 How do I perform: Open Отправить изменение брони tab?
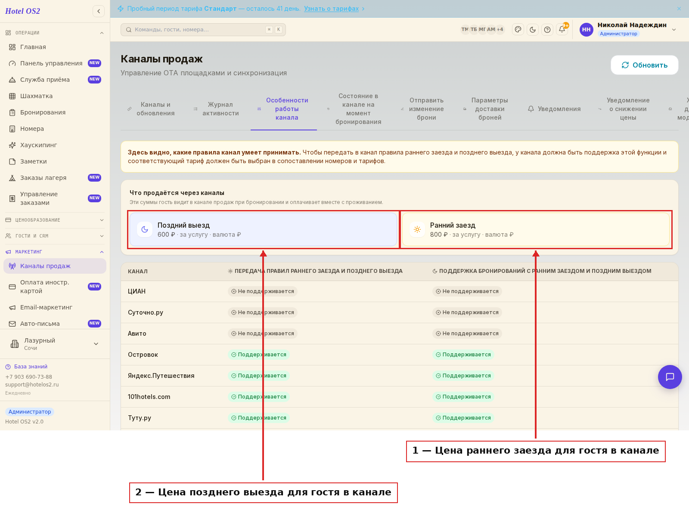pyautogui.click(x=422, y=109)
